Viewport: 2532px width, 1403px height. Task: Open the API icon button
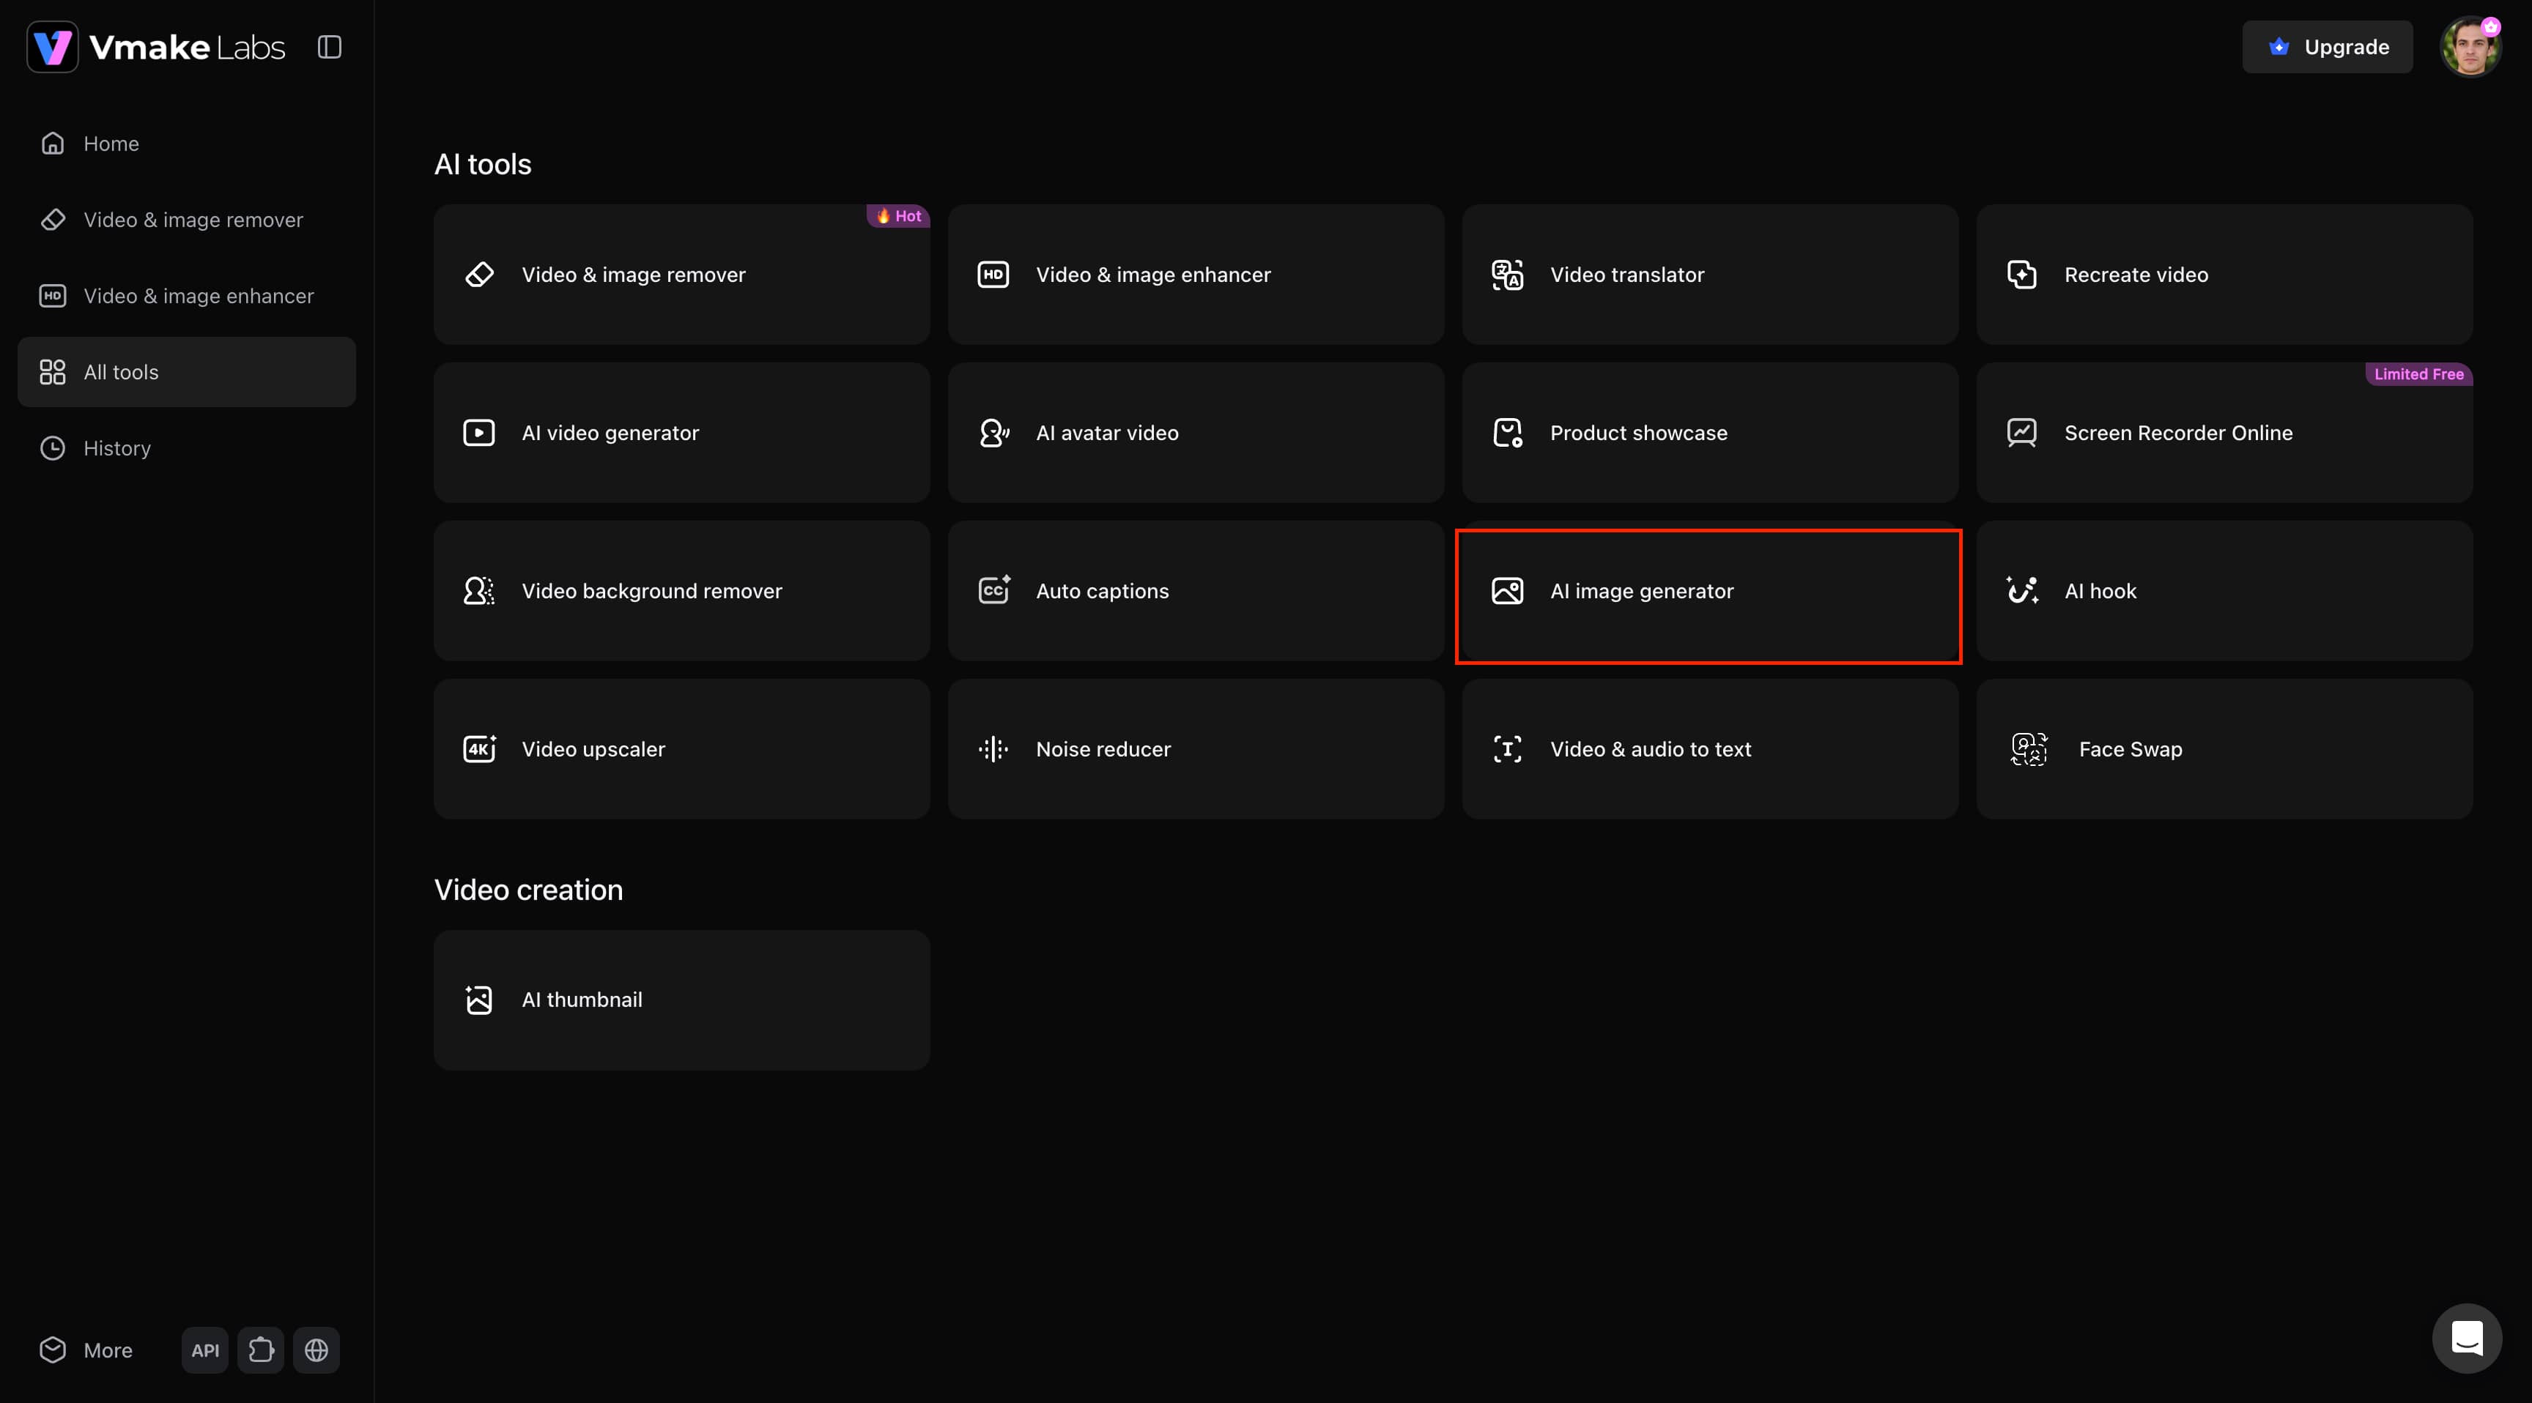[205, 1350]
